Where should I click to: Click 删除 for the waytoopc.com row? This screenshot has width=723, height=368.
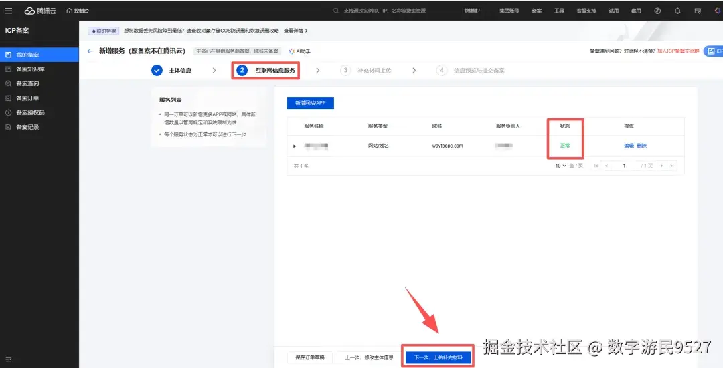pos(642,146)
